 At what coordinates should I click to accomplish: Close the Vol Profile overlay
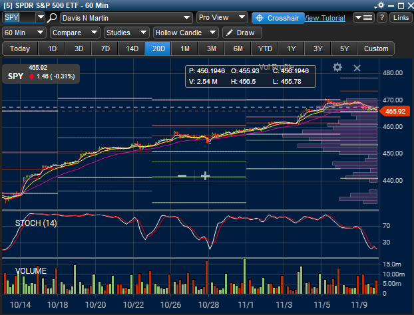(x=357, y=68)
